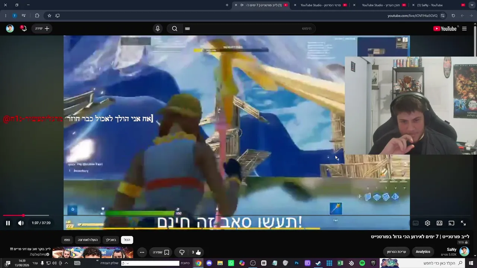477x268 pixels.
Task: Enter full screen mode
Action: coord(463,223)
